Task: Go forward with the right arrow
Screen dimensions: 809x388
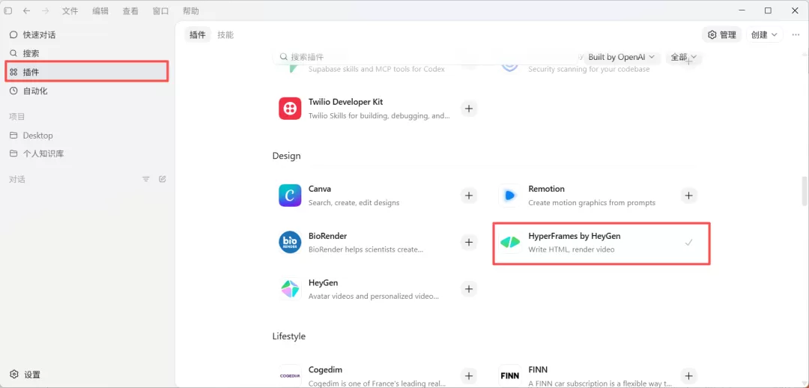Action: click(x=46, y=10)
